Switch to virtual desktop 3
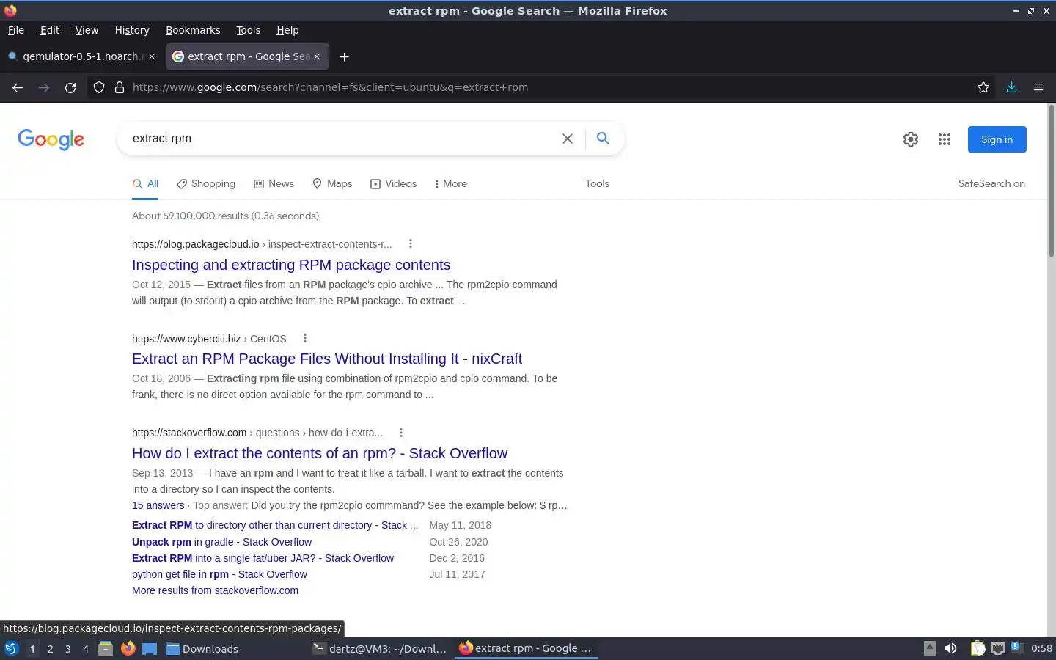The height and width of the screenshot is (660, 1056). coord(67,648)
